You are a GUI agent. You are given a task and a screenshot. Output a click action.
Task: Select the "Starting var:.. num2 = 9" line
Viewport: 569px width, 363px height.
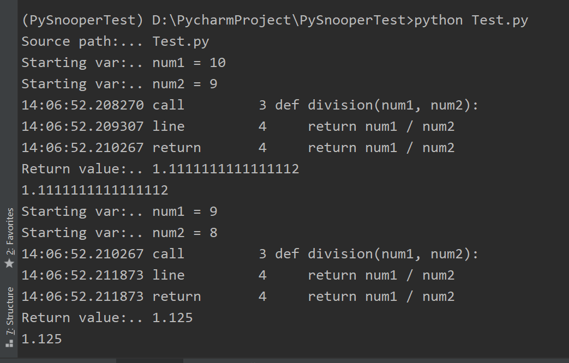[119, 84]
